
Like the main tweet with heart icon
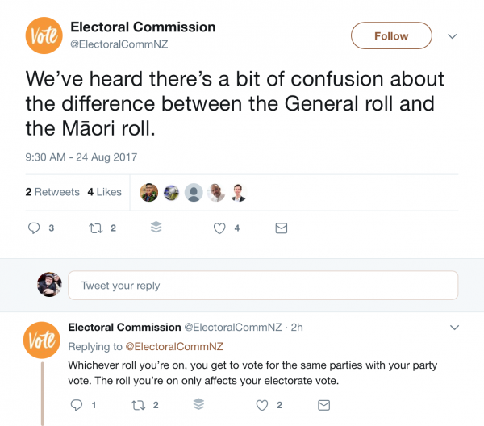pyautogui.click(x=219, y=228)
